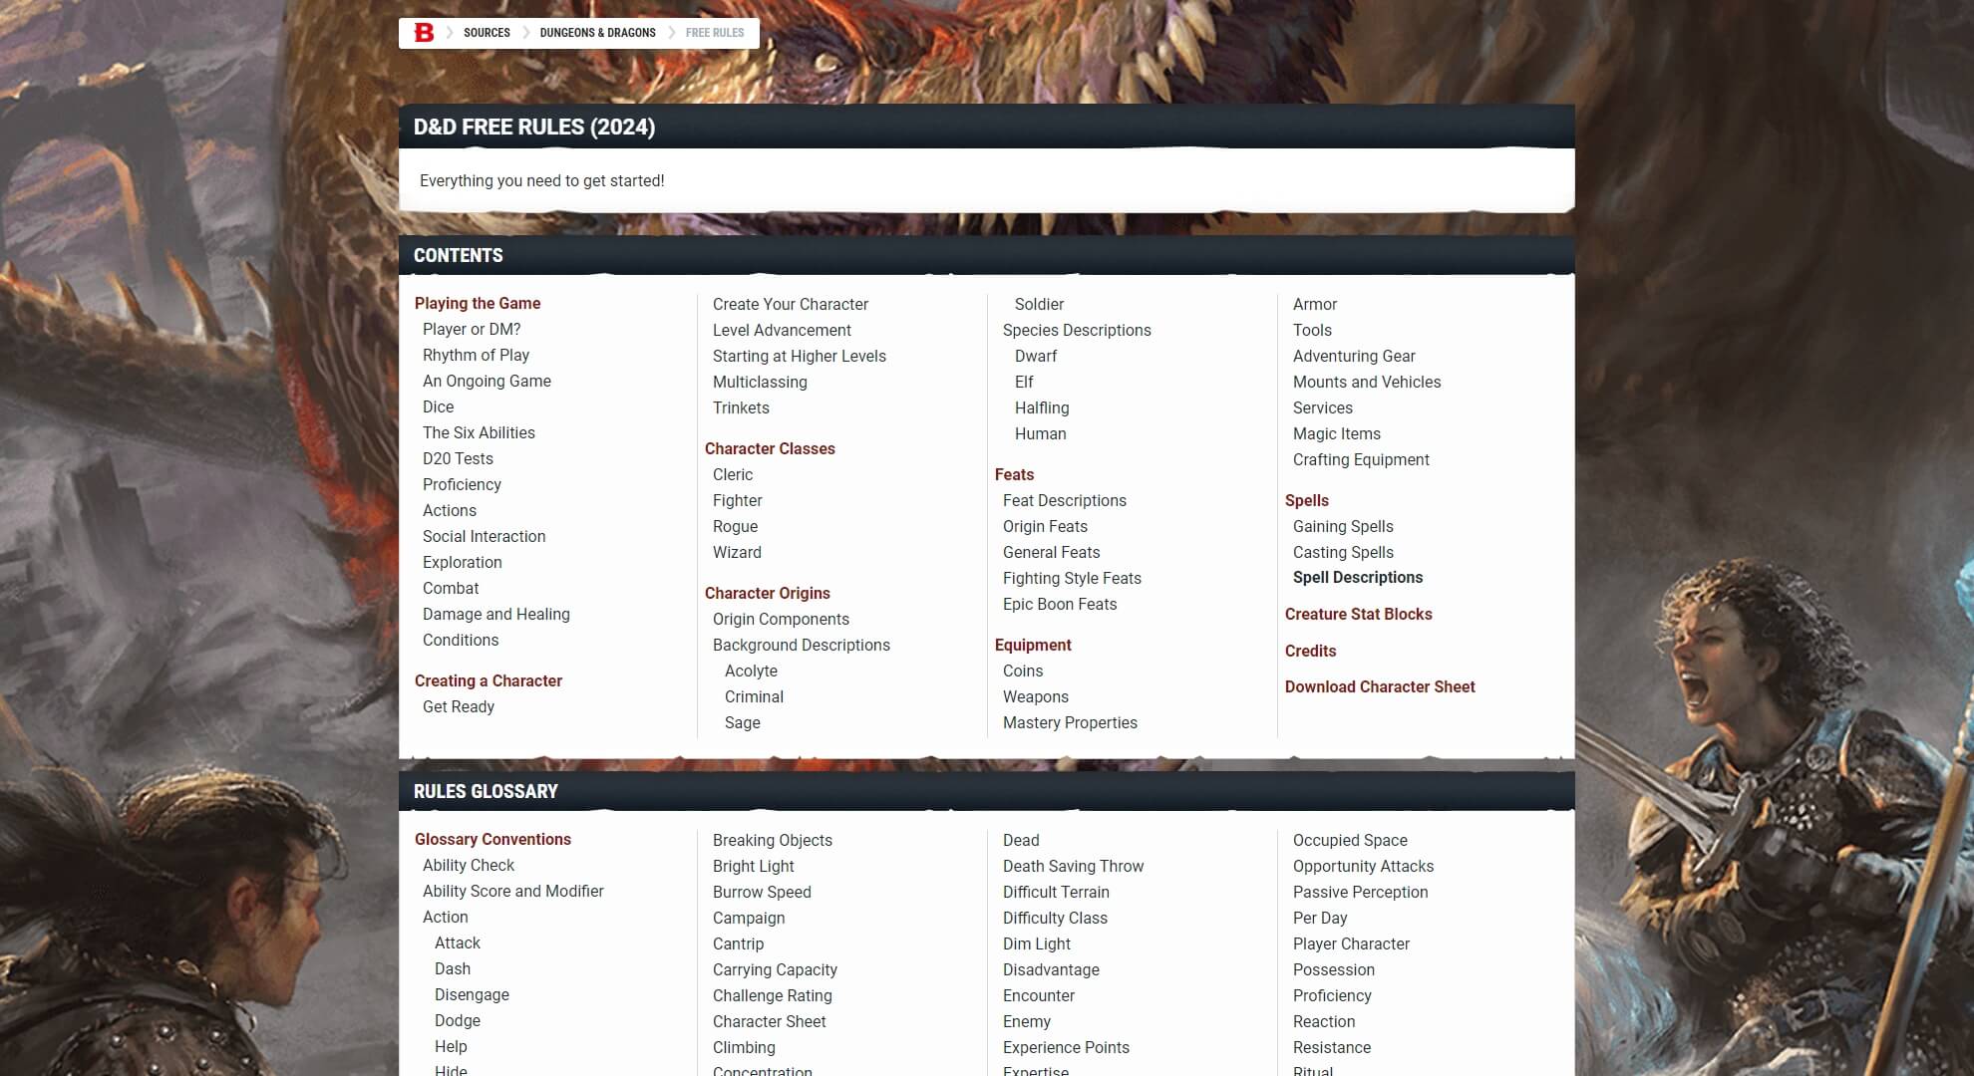Screen dimensions: 1974x1076
Task: Open Epic Boon Feats
Action: tap(1060, 604)
